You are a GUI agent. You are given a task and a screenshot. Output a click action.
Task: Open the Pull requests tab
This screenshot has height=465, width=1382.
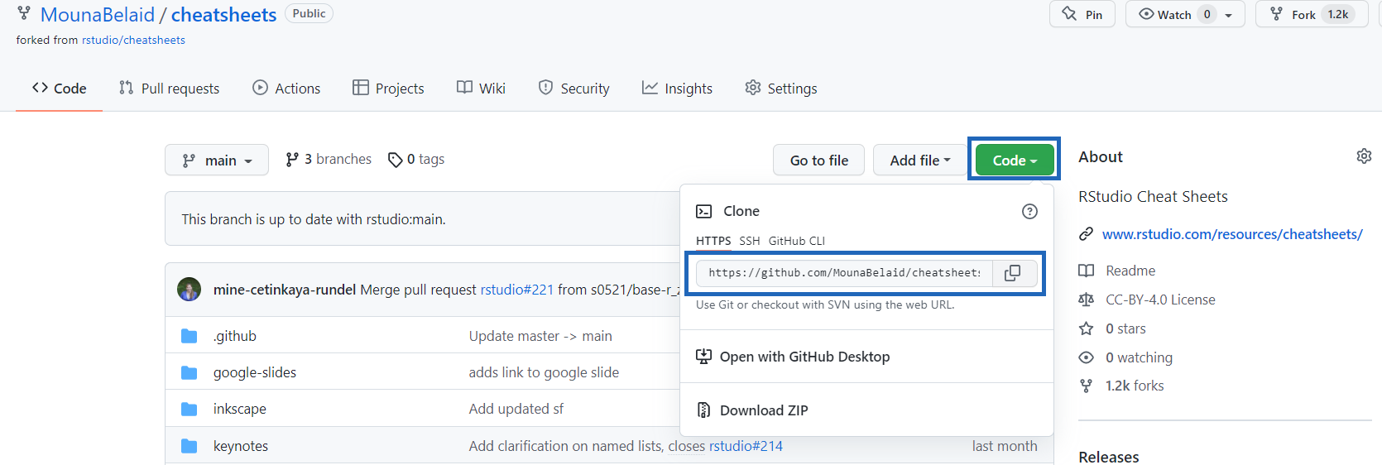coord(170,89)
